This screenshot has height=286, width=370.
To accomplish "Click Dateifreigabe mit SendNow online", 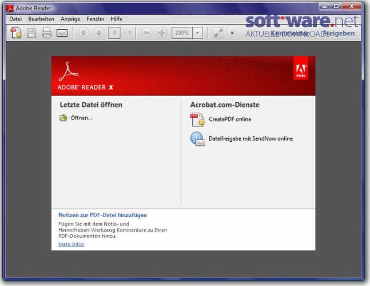I will click(x=251, y=138).
